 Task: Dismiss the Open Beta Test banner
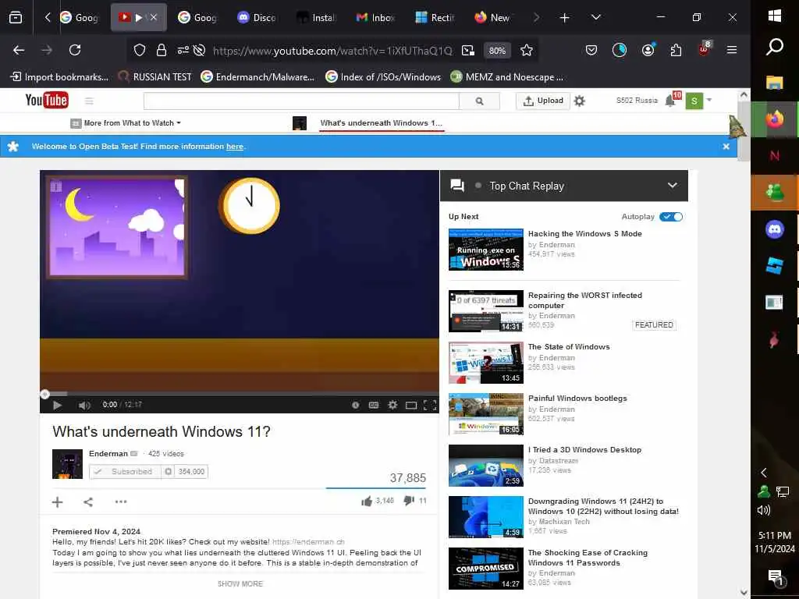pos(726,147)
